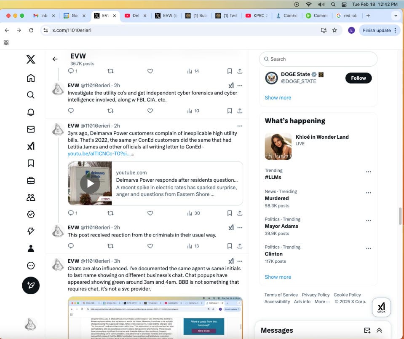The width and height of the screenshot is (404, 339).
Task: Open Messages envelope icon in the sidebar
Action: click(31, 129)
